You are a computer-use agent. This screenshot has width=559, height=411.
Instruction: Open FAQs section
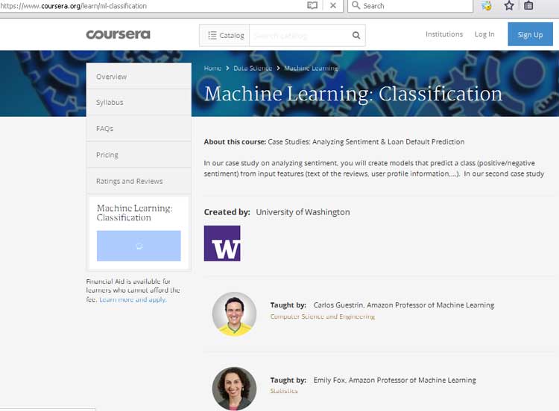click(x=139, y=129)
